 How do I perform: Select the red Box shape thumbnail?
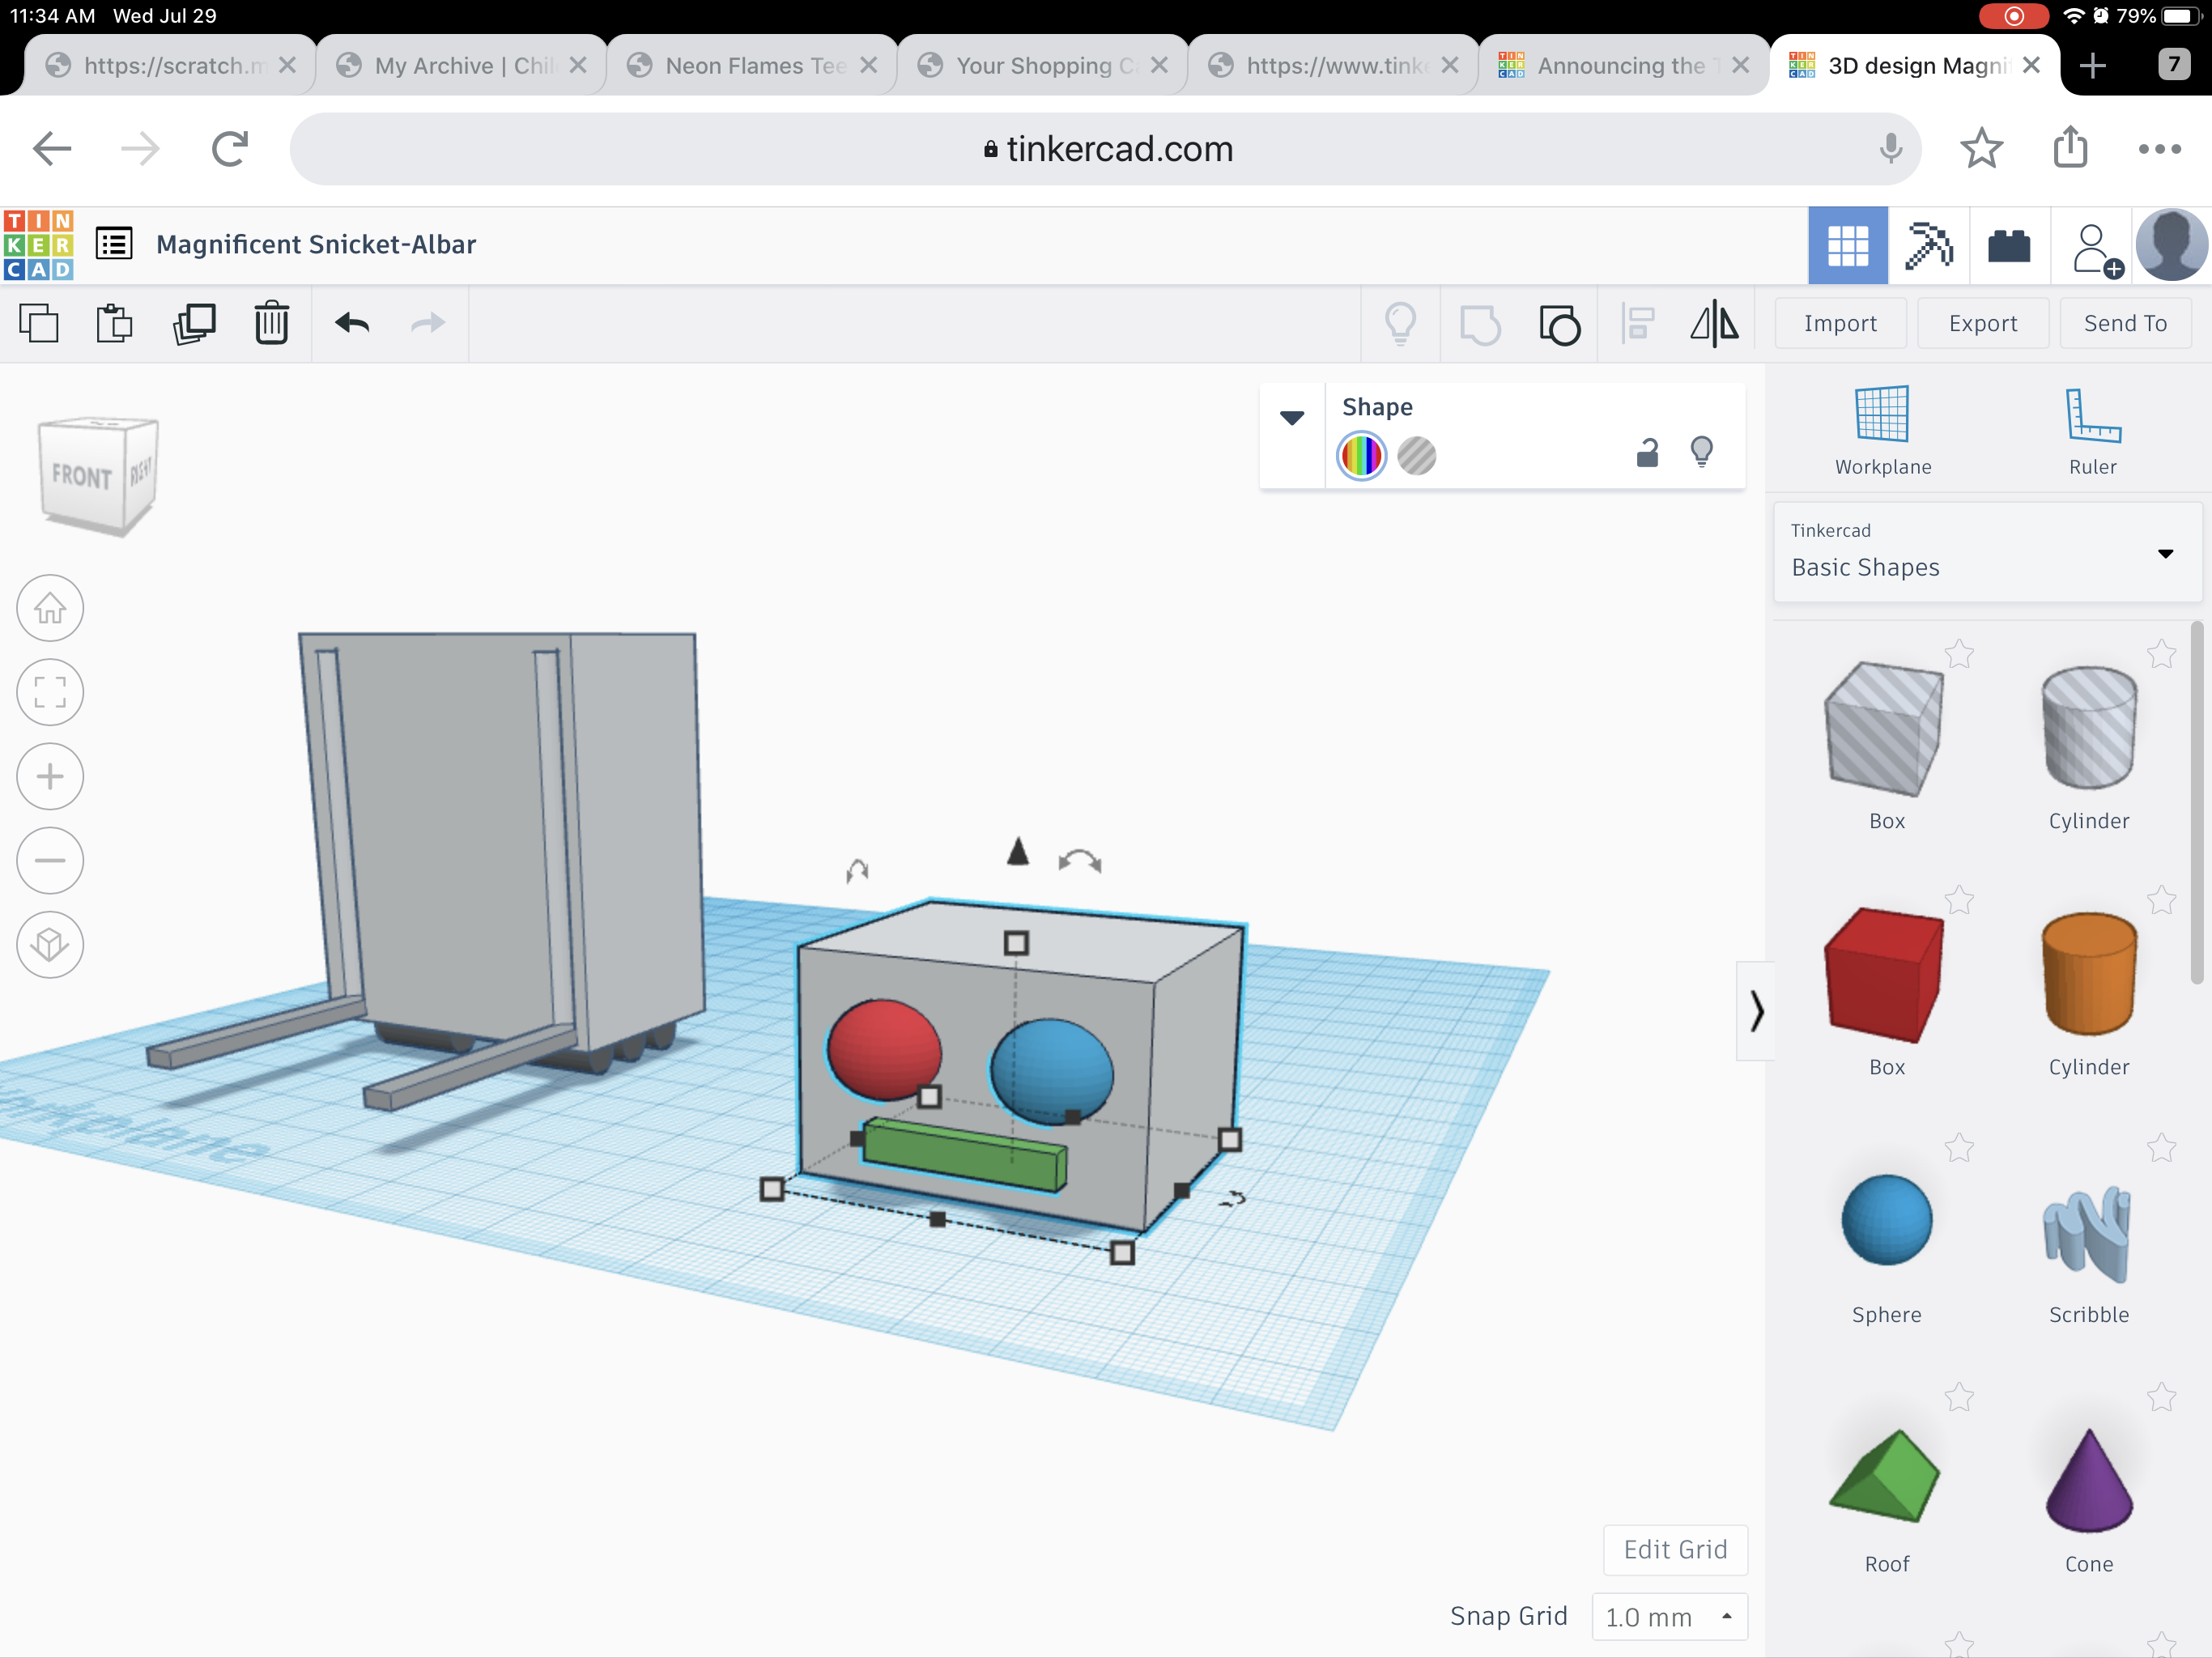[x=1885, y=975]
